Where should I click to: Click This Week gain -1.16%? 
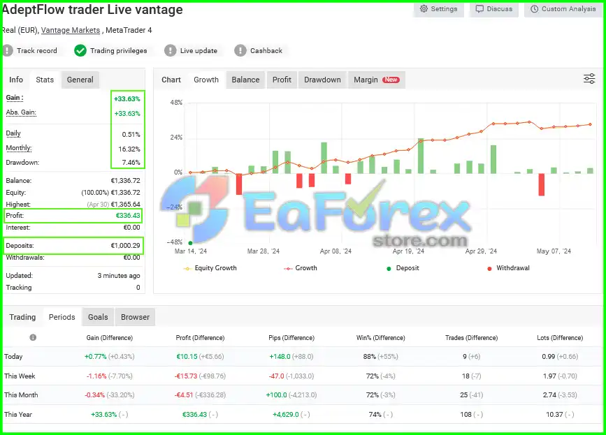click(x=96, y=376)
